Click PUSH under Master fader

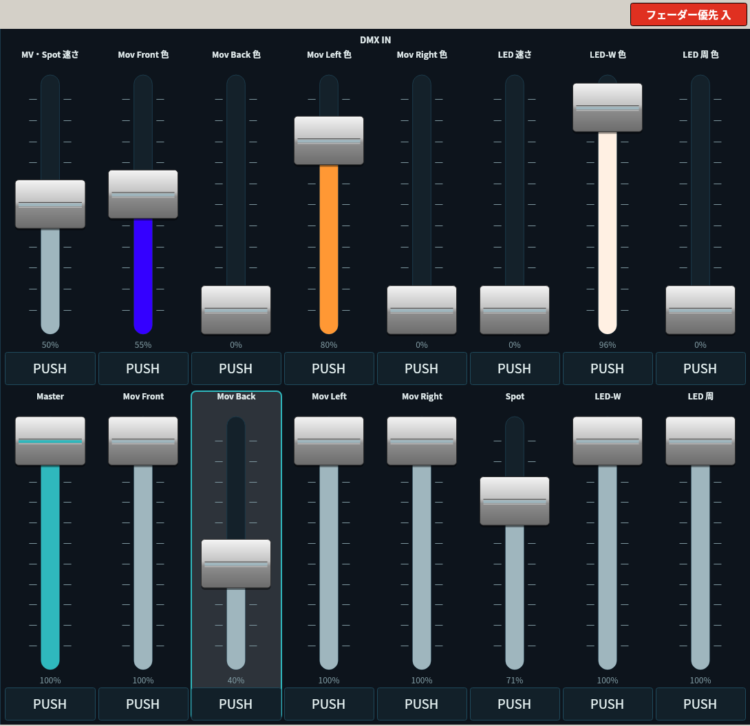[x=50, y=704]
